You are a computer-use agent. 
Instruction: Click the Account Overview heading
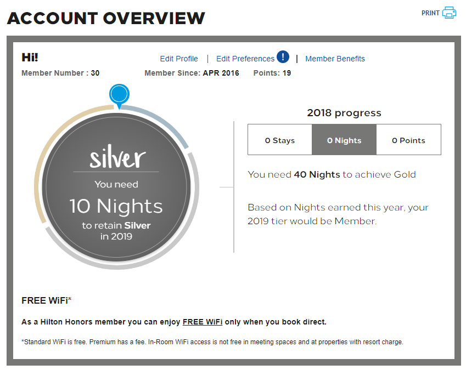pos(106,18)
